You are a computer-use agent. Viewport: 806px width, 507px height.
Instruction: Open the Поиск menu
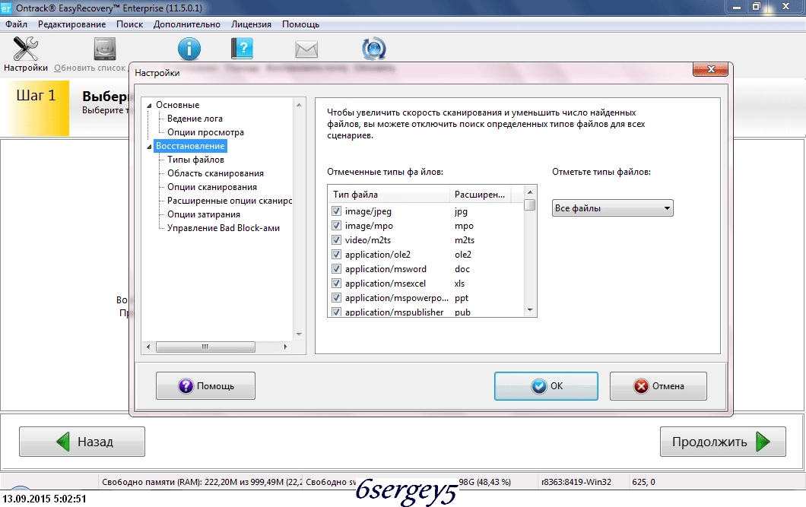[x=129, y=24]
